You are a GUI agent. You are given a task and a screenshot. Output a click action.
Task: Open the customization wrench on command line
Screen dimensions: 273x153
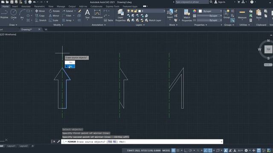point(59,142)
